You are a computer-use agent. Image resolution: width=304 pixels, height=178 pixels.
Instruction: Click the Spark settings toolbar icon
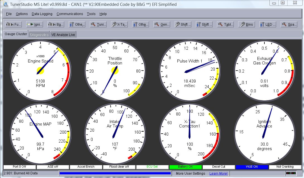click(289, 24)
